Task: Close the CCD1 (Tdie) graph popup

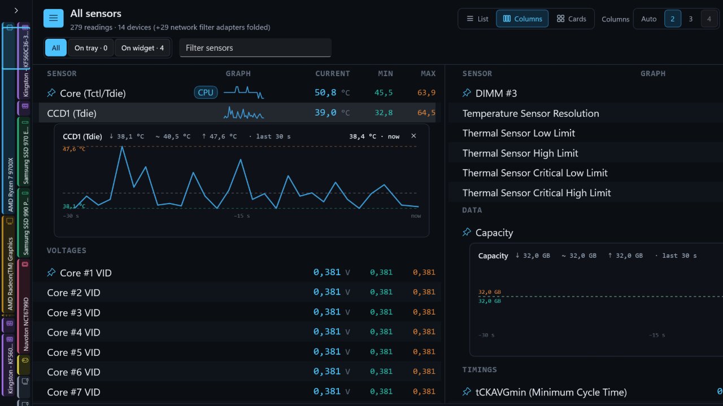Action: 413,136
